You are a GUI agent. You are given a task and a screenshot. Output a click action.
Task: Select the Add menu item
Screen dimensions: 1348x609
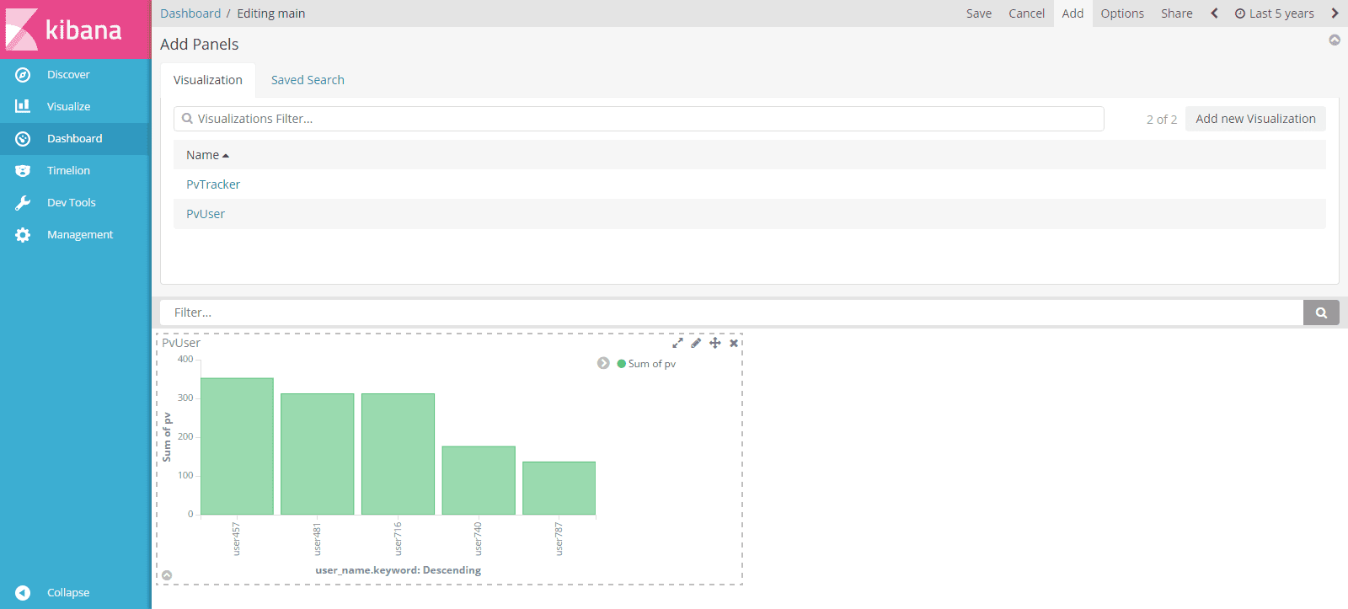tap(1073, 13)
